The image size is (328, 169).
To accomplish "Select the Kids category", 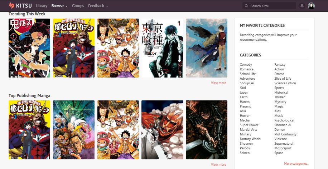I will tap(278, 111).
